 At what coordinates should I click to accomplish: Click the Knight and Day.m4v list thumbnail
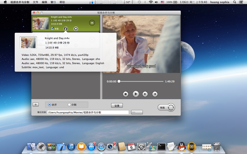point(40,23)
